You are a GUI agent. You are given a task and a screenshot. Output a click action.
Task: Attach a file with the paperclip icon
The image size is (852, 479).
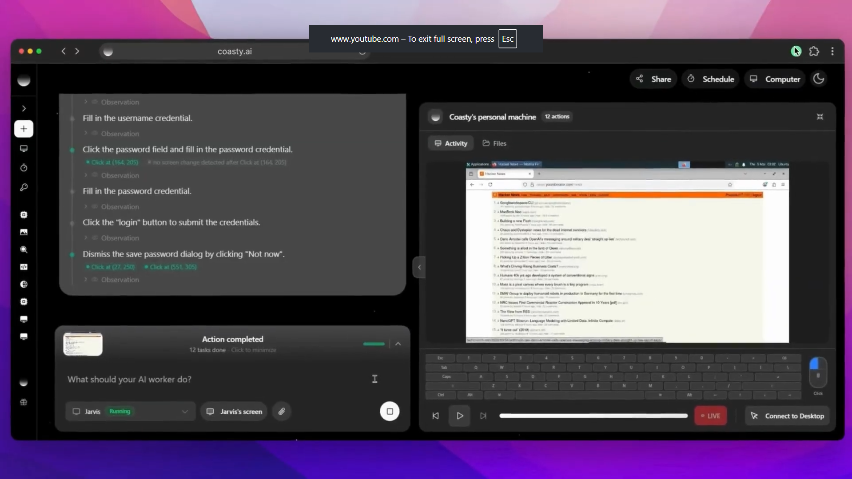tap(282, 412)
